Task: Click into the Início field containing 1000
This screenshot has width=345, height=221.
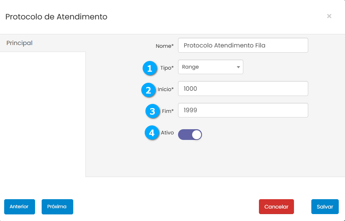Action: tap(243, 89)
